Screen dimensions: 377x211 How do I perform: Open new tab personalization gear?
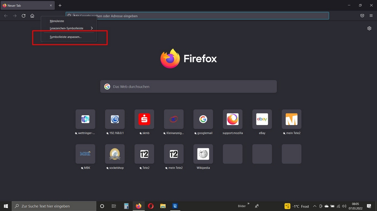(x=369, y=28)
